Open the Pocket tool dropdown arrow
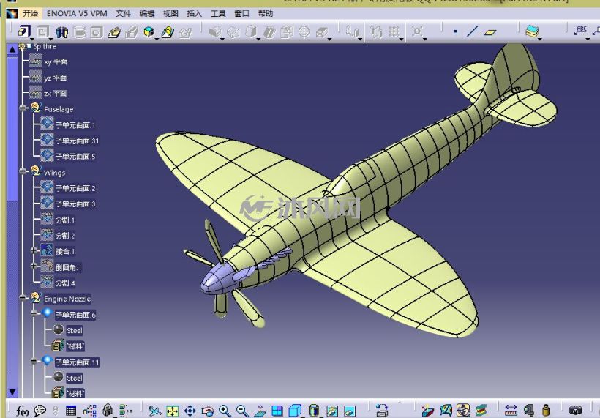The height and width of the screenshot is (418, 600). [x=50, y=39]
